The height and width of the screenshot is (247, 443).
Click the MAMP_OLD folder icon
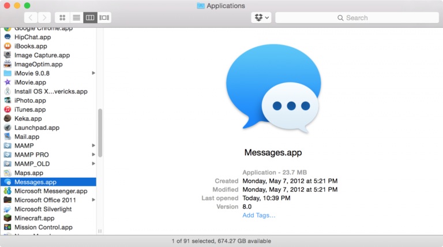pyautogui.click(x=7, y=164)
